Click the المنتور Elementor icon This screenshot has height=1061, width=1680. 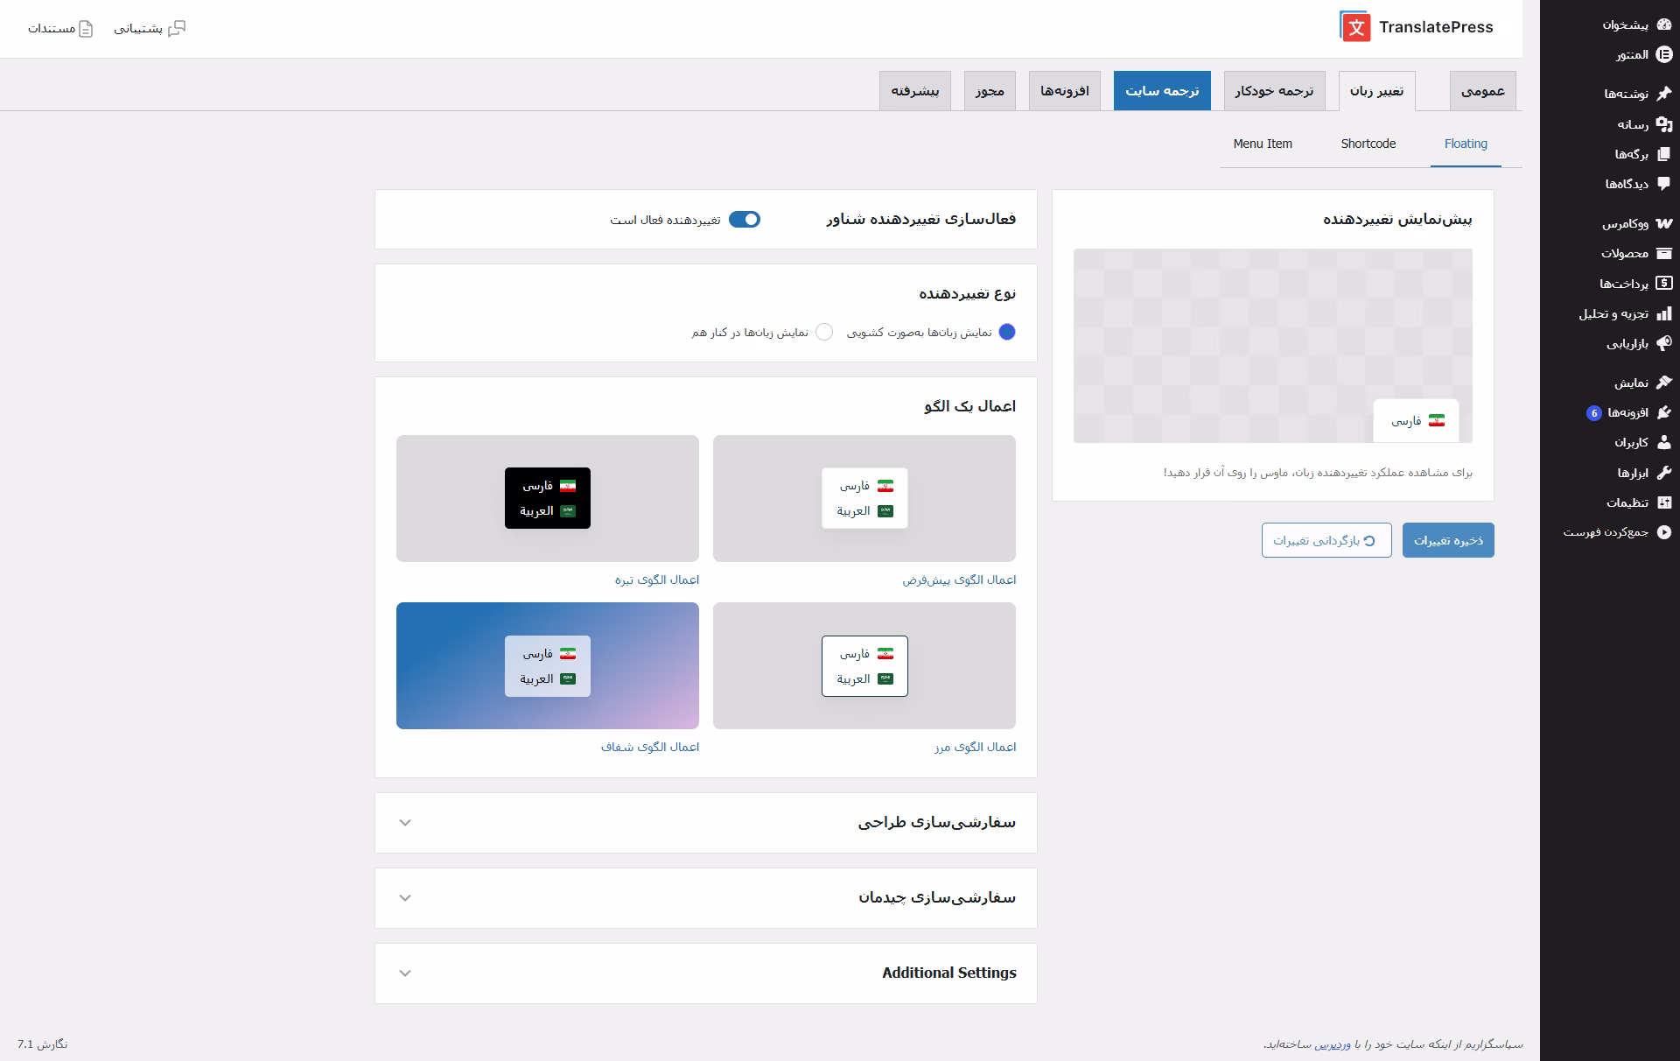pyautogui.click(x=1663, y=54)
